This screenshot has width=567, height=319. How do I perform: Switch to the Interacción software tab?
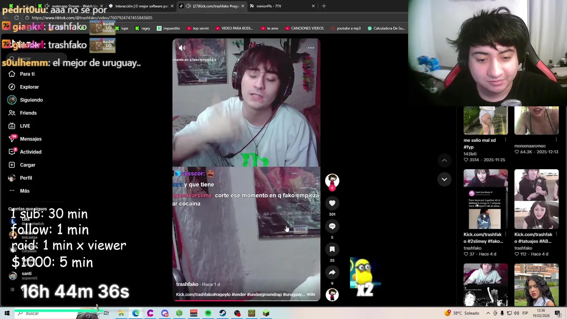141,6
